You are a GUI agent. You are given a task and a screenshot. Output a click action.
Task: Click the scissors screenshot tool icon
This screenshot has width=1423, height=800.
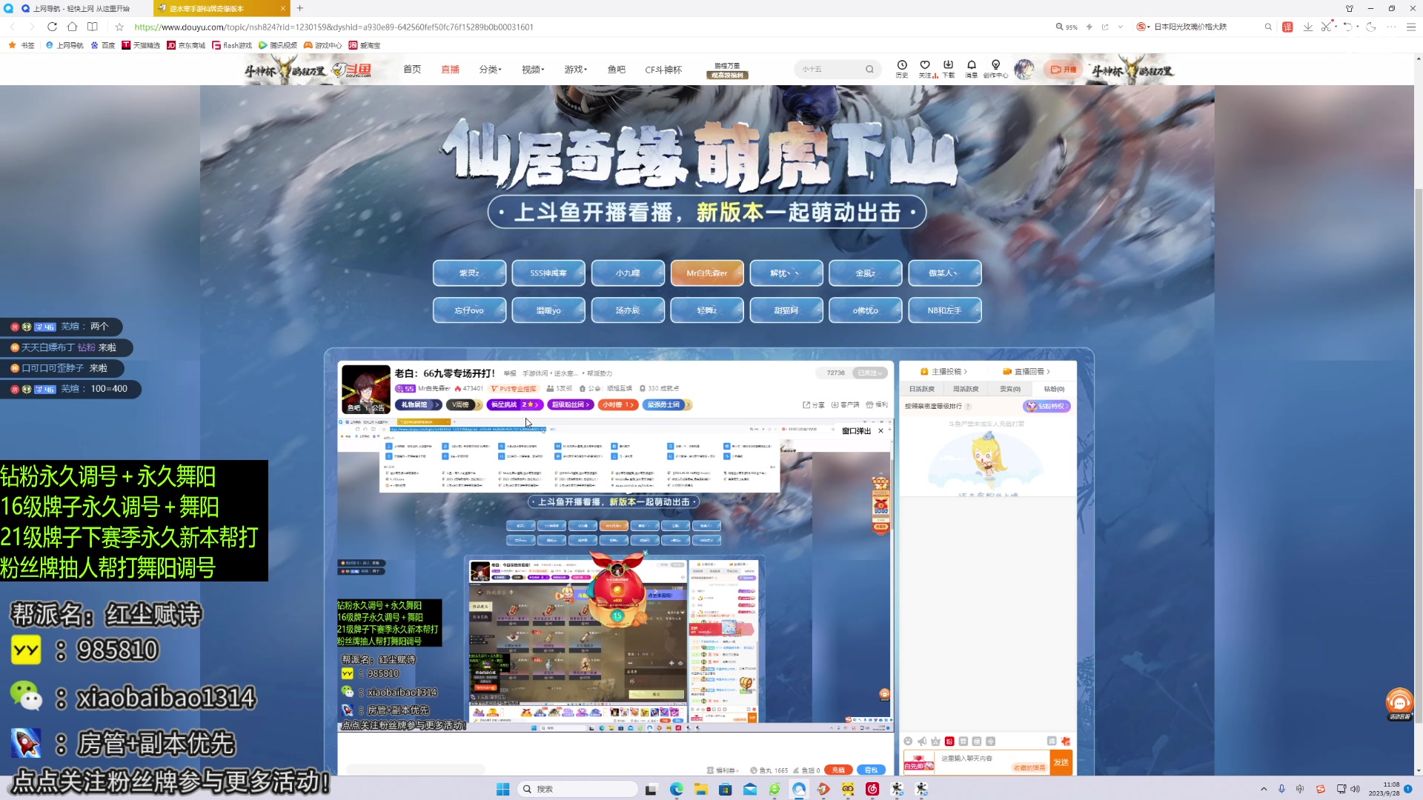1326,27
